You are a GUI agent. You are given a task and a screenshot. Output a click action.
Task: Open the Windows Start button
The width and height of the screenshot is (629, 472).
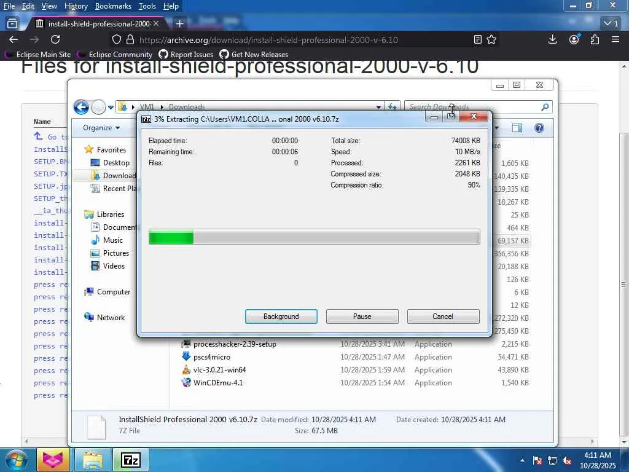(x=16, y=460)
